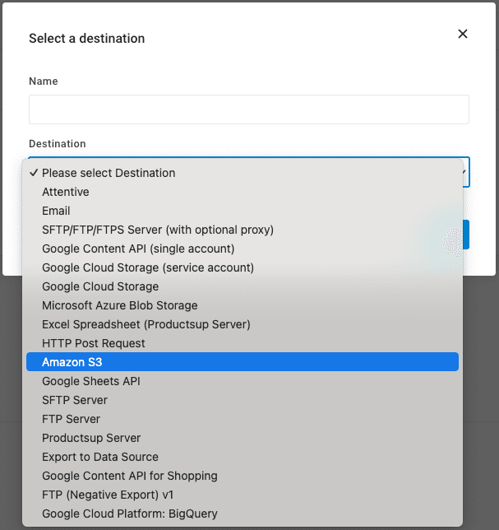Choose Email as the destination
This screenshot has width=499, height=530.
tap(56, 211)
